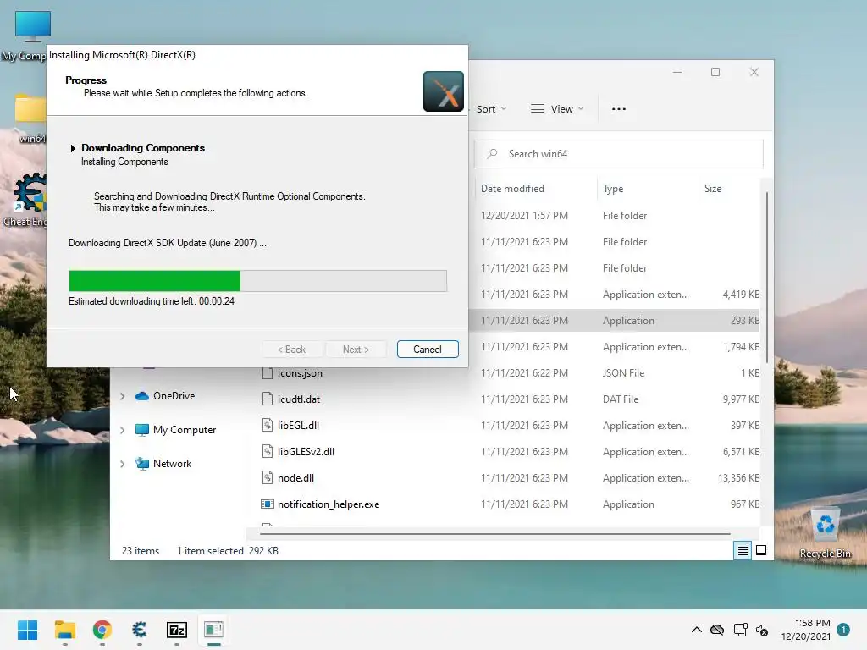The height and width of the screenshot is (650, 867).
Task: Click the search magnifier icon in Explorer
Action: click(492, 154)
